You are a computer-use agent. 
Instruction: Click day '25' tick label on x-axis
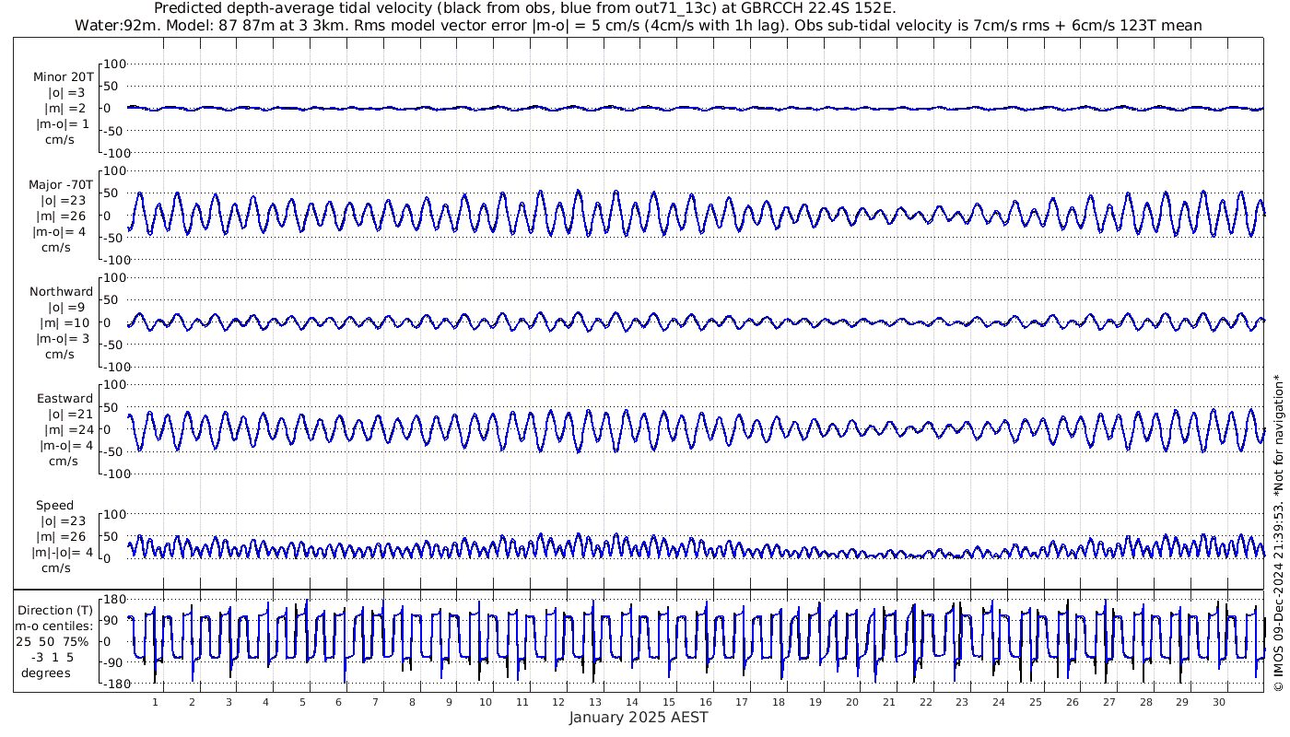point(1036,702)
